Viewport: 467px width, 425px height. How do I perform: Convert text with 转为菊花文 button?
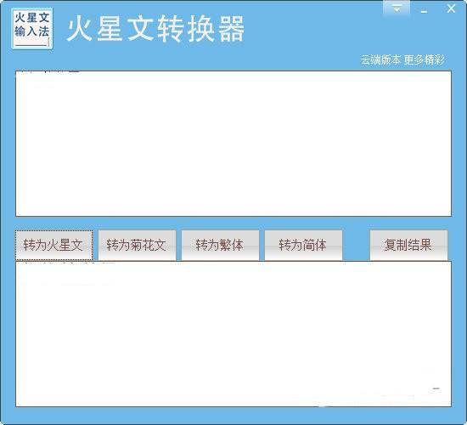point(137,245)
